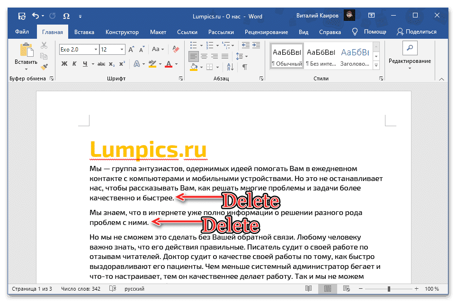The image size is (456, 302).
Task: Toggle bold formatting with the Ж icon
Action: point(64,63)
